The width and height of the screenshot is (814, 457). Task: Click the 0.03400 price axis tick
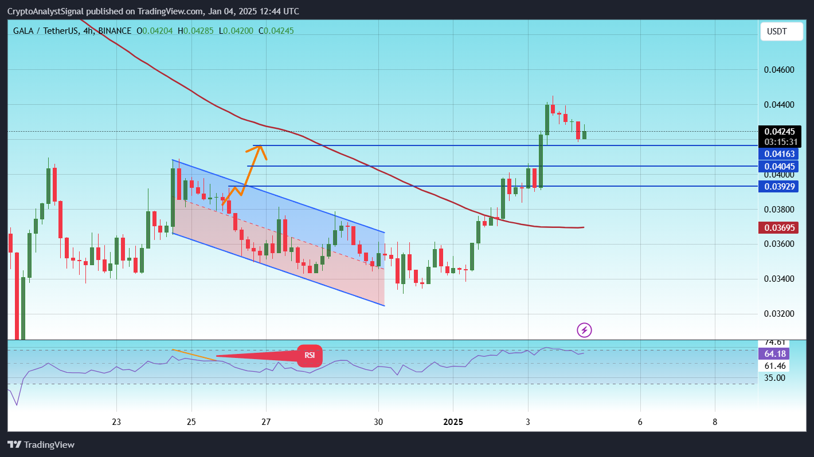pyautogui.click(x=779, y=279)
